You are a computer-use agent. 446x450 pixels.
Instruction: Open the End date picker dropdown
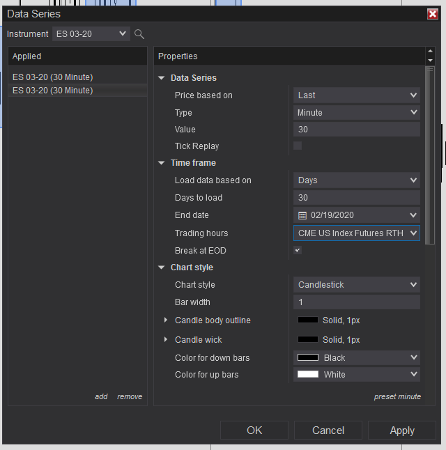[x=413, y=215]
